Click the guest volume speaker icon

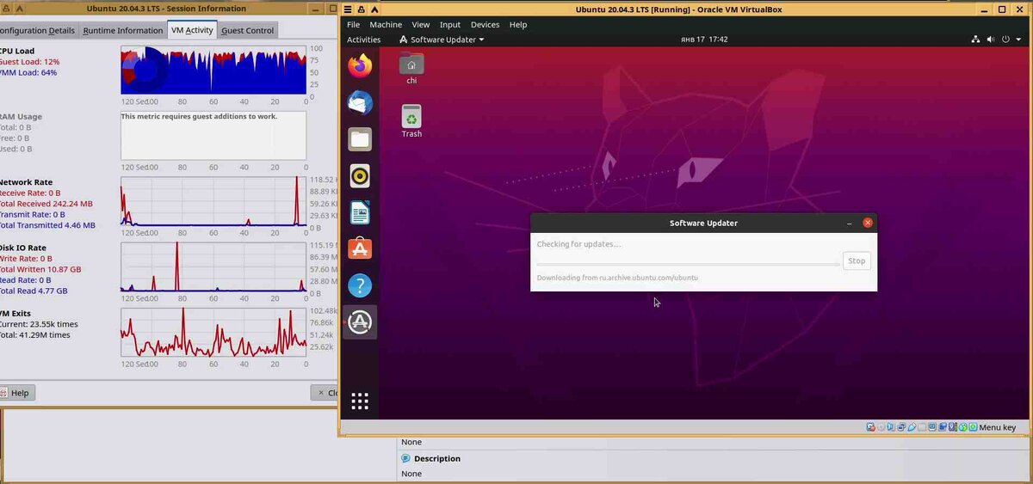pos(991,40)
